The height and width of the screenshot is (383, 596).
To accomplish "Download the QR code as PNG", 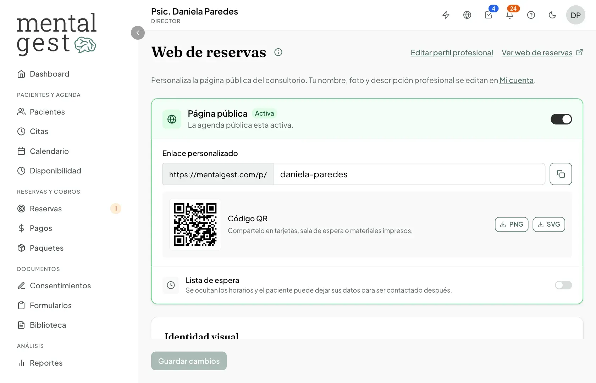I will point(512,224).
